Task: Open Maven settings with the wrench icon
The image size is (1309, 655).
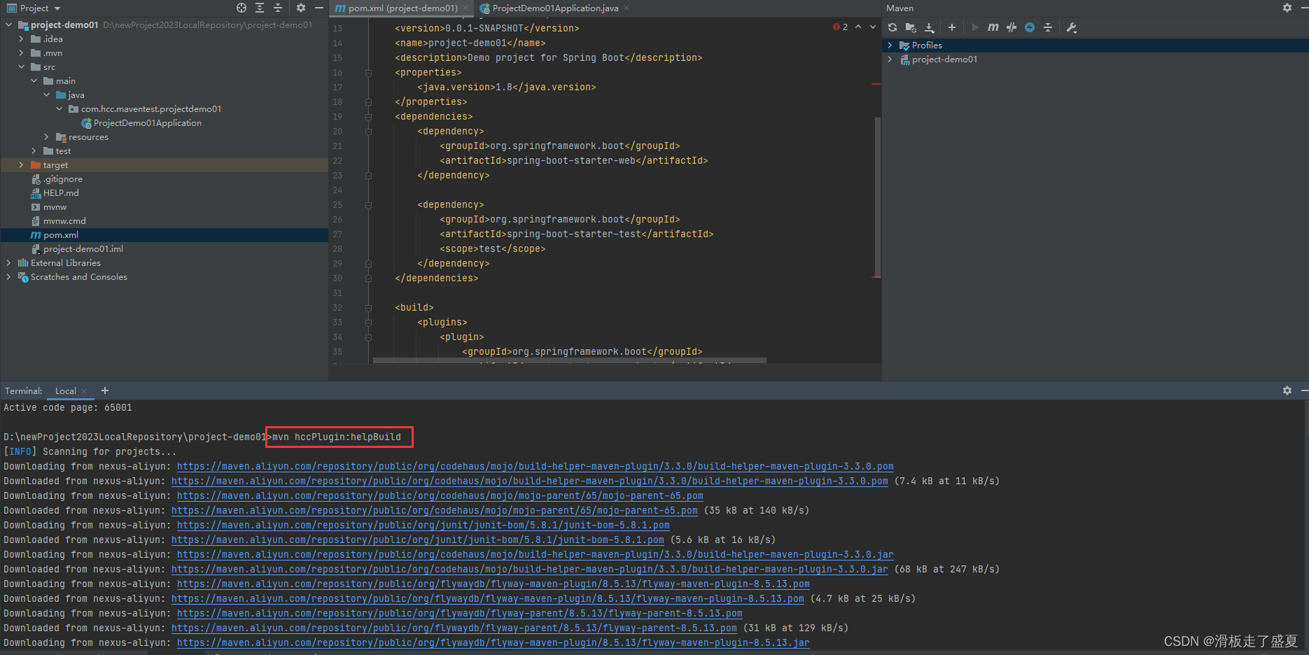Action: [x=1072, y=27]
